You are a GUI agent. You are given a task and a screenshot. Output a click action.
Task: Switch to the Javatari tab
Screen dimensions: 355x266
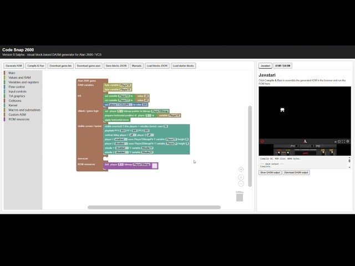tap(265, 66)
